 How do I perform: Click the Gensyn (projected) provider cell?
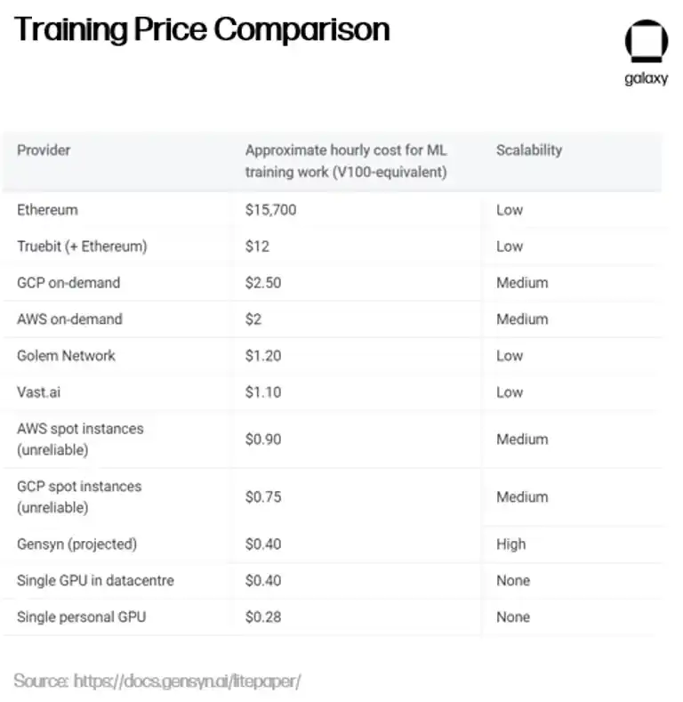[76, 545]
